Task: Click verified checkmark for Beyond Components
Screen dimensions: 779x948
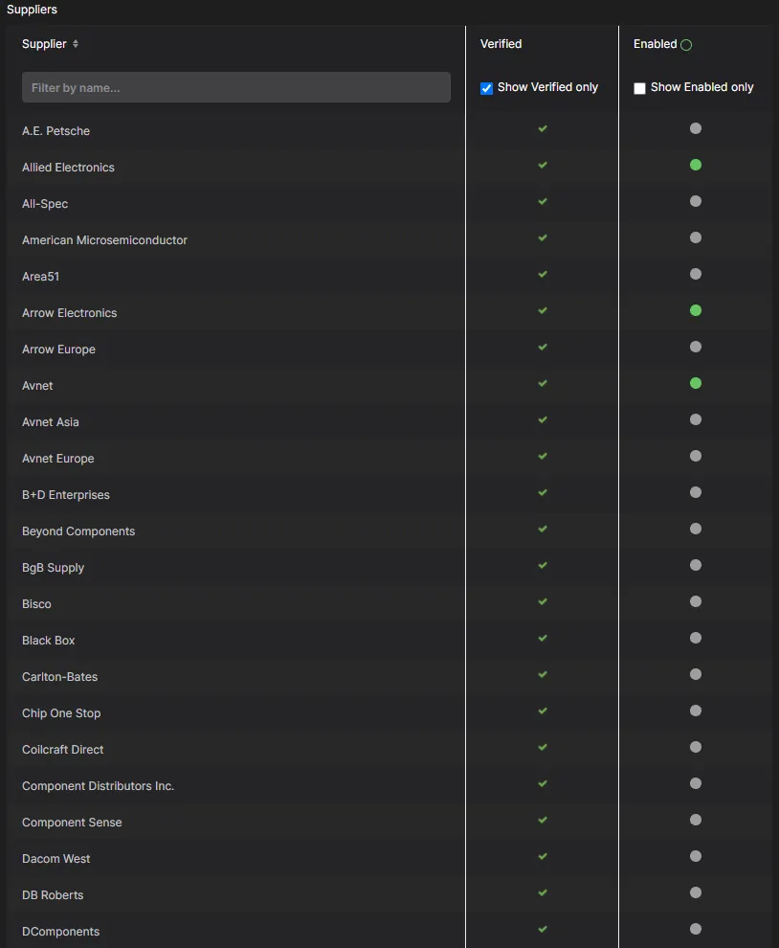Action: coord(543,529)
